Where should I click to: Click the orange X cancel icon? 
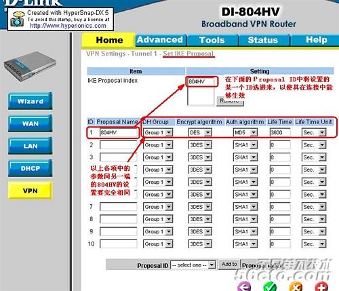(x=296, y=286)
